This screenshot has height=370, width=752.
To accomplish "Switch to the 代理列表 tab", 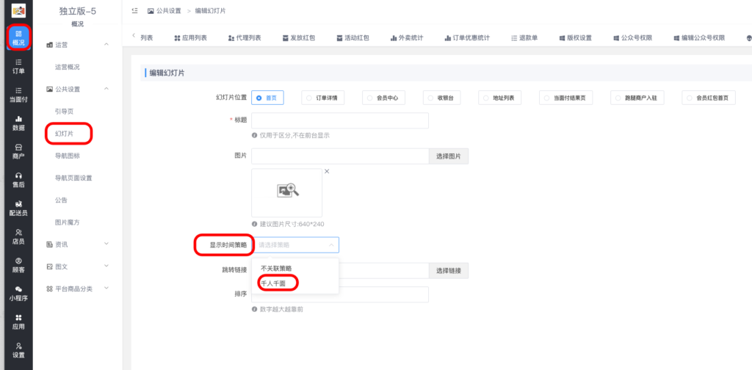I will coord(245,38).
